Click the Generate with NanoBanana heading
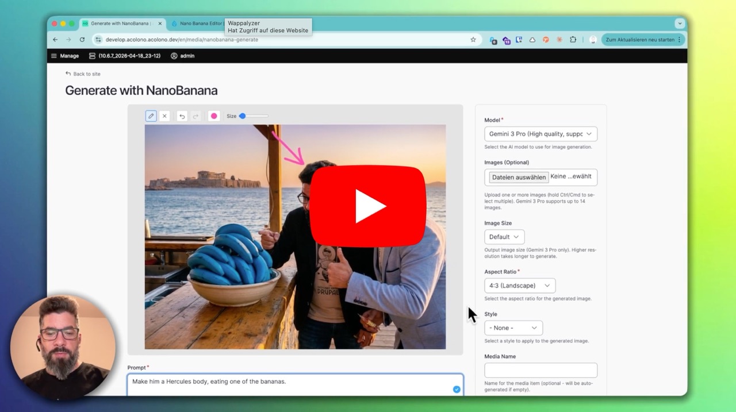Image resolution: width=736 pixels, height=412 pixels. (x=141, y=90)
